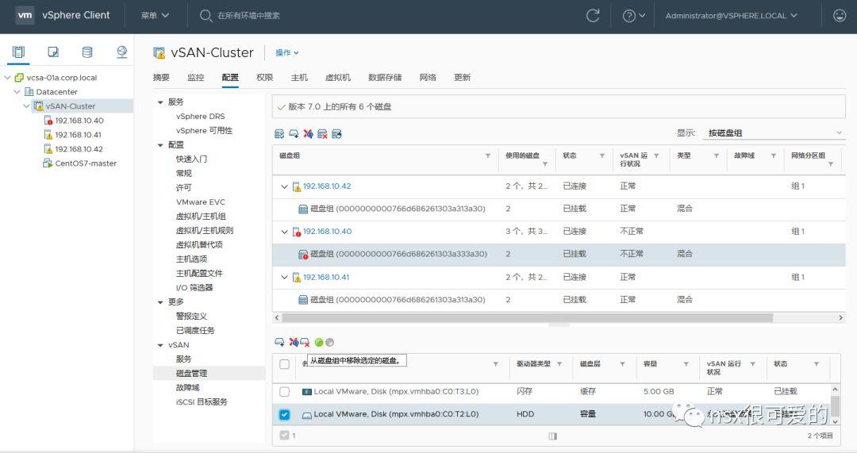Collapse the 服务 settings section
The width and height of the screenshot is (857, 453).
click(160, 102)
